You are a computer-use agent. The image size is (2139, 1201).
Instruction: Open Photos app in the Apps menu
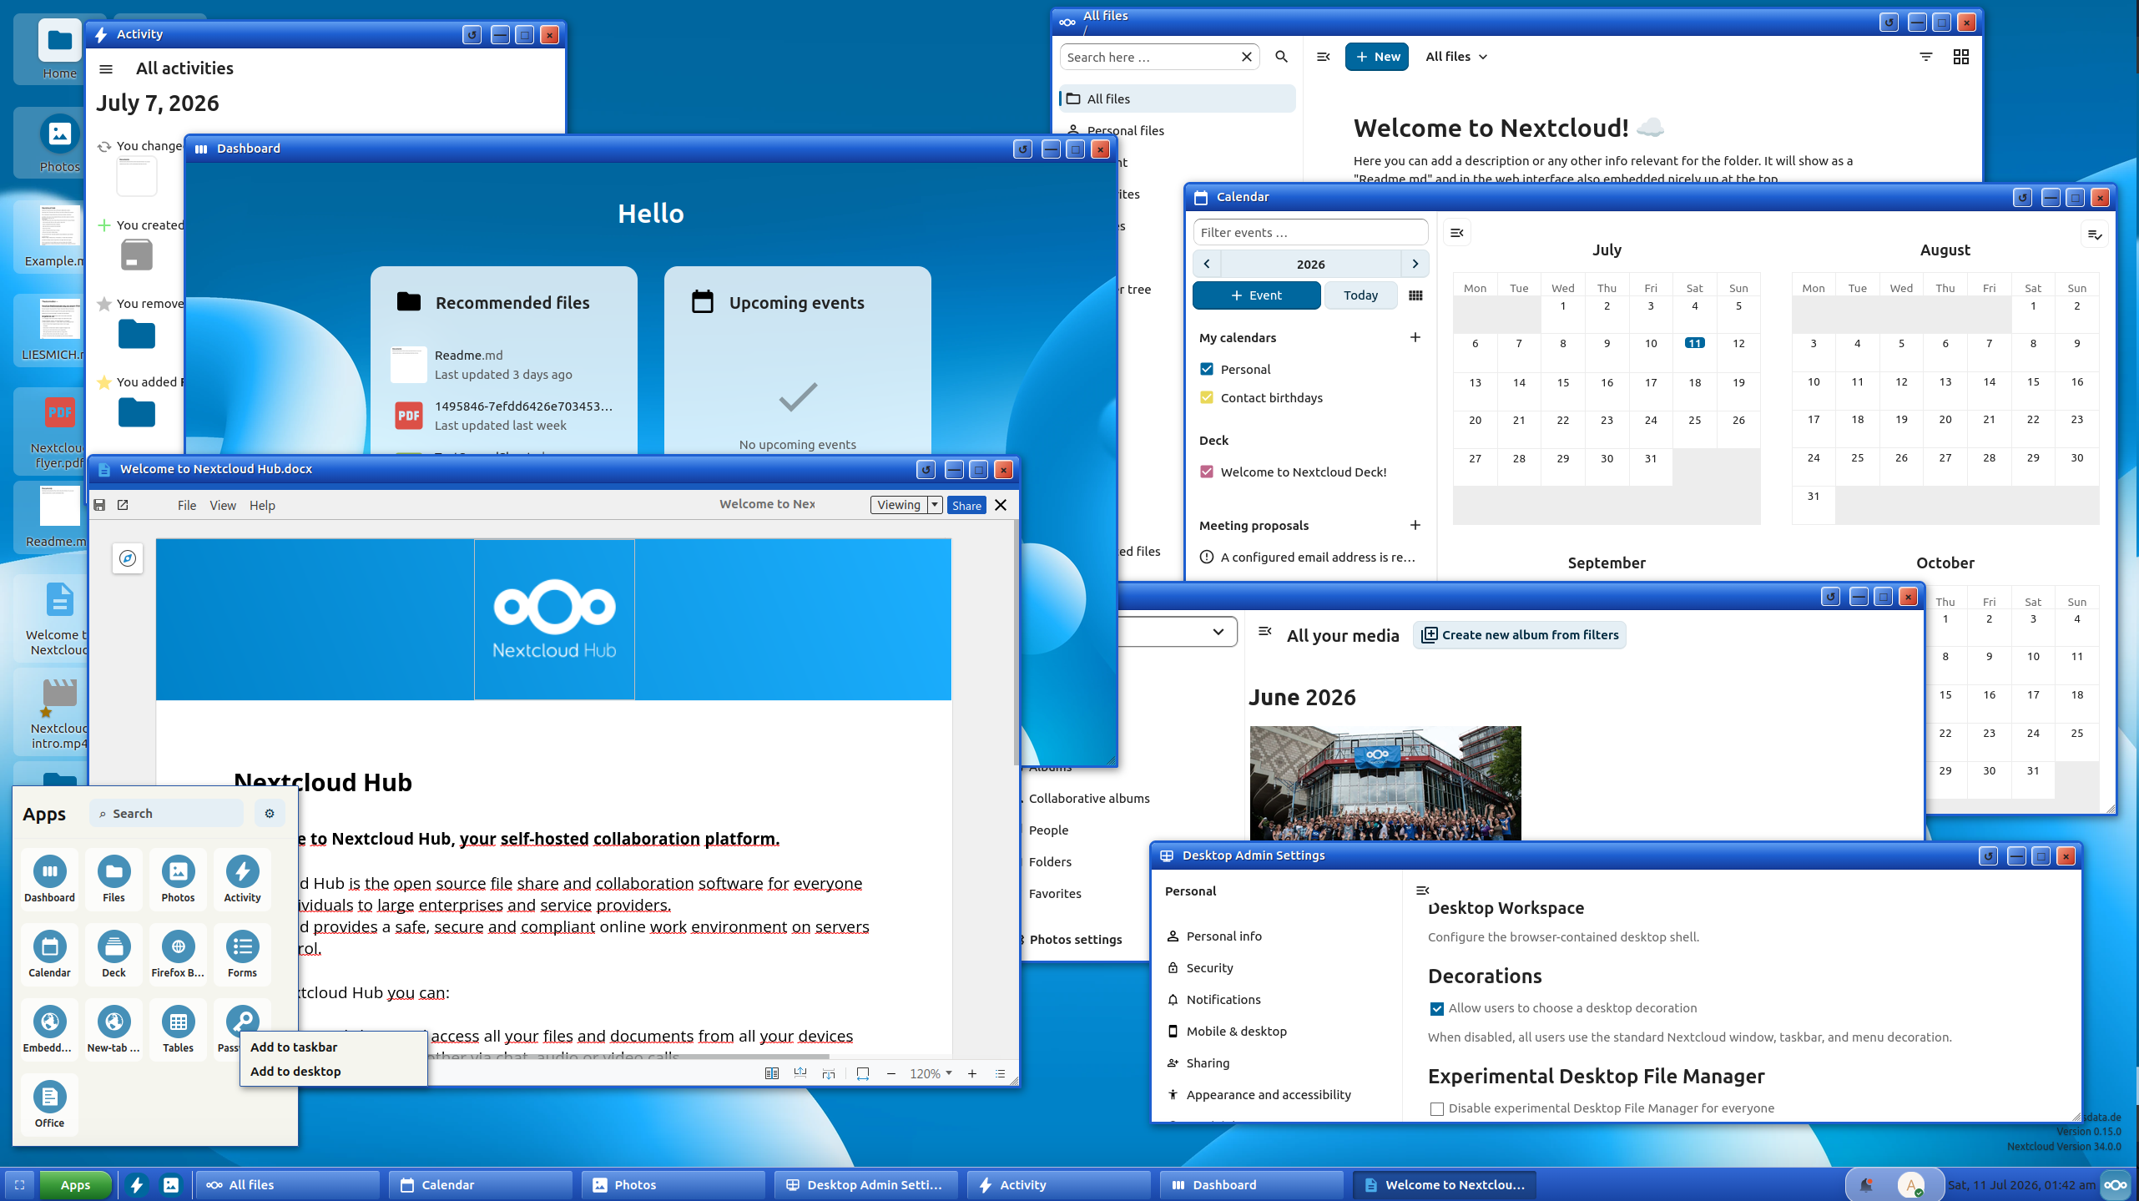click(178, 879)
